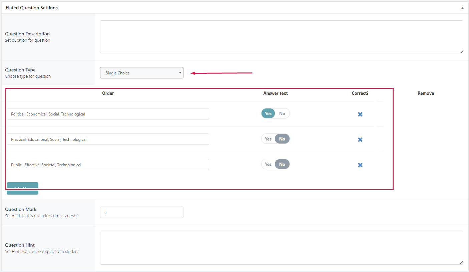Click the "Public, Effective, Societal, Technological" answer field
Viewport: 469px width, 272px height.
[x=108, y=165]
